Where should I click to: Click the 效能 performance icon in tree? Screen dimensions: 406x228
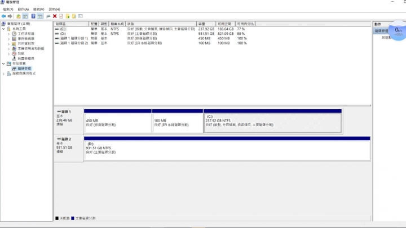[x=14, y=53]
